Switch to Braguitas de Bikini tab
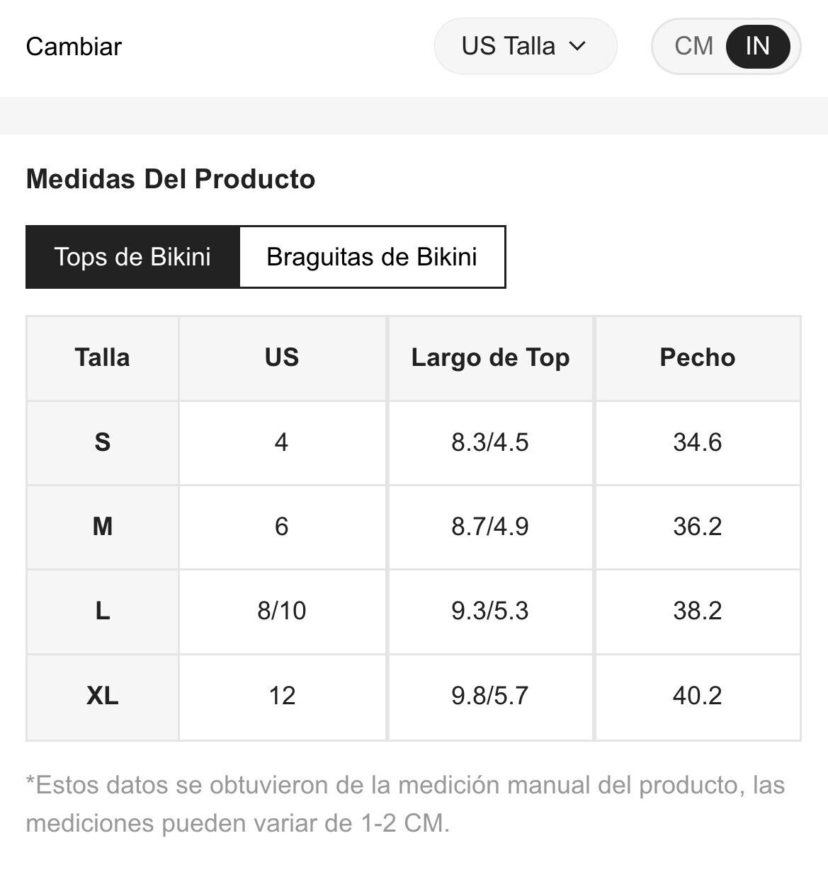Screen dimensions: 828x889 point(372,257)
